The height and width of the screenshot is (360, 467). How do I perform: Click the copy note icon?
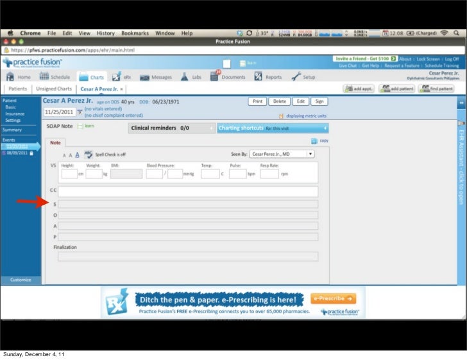point(314,141)
